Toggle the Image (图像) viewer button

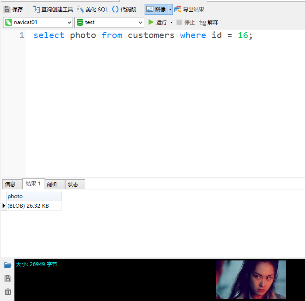156,9
